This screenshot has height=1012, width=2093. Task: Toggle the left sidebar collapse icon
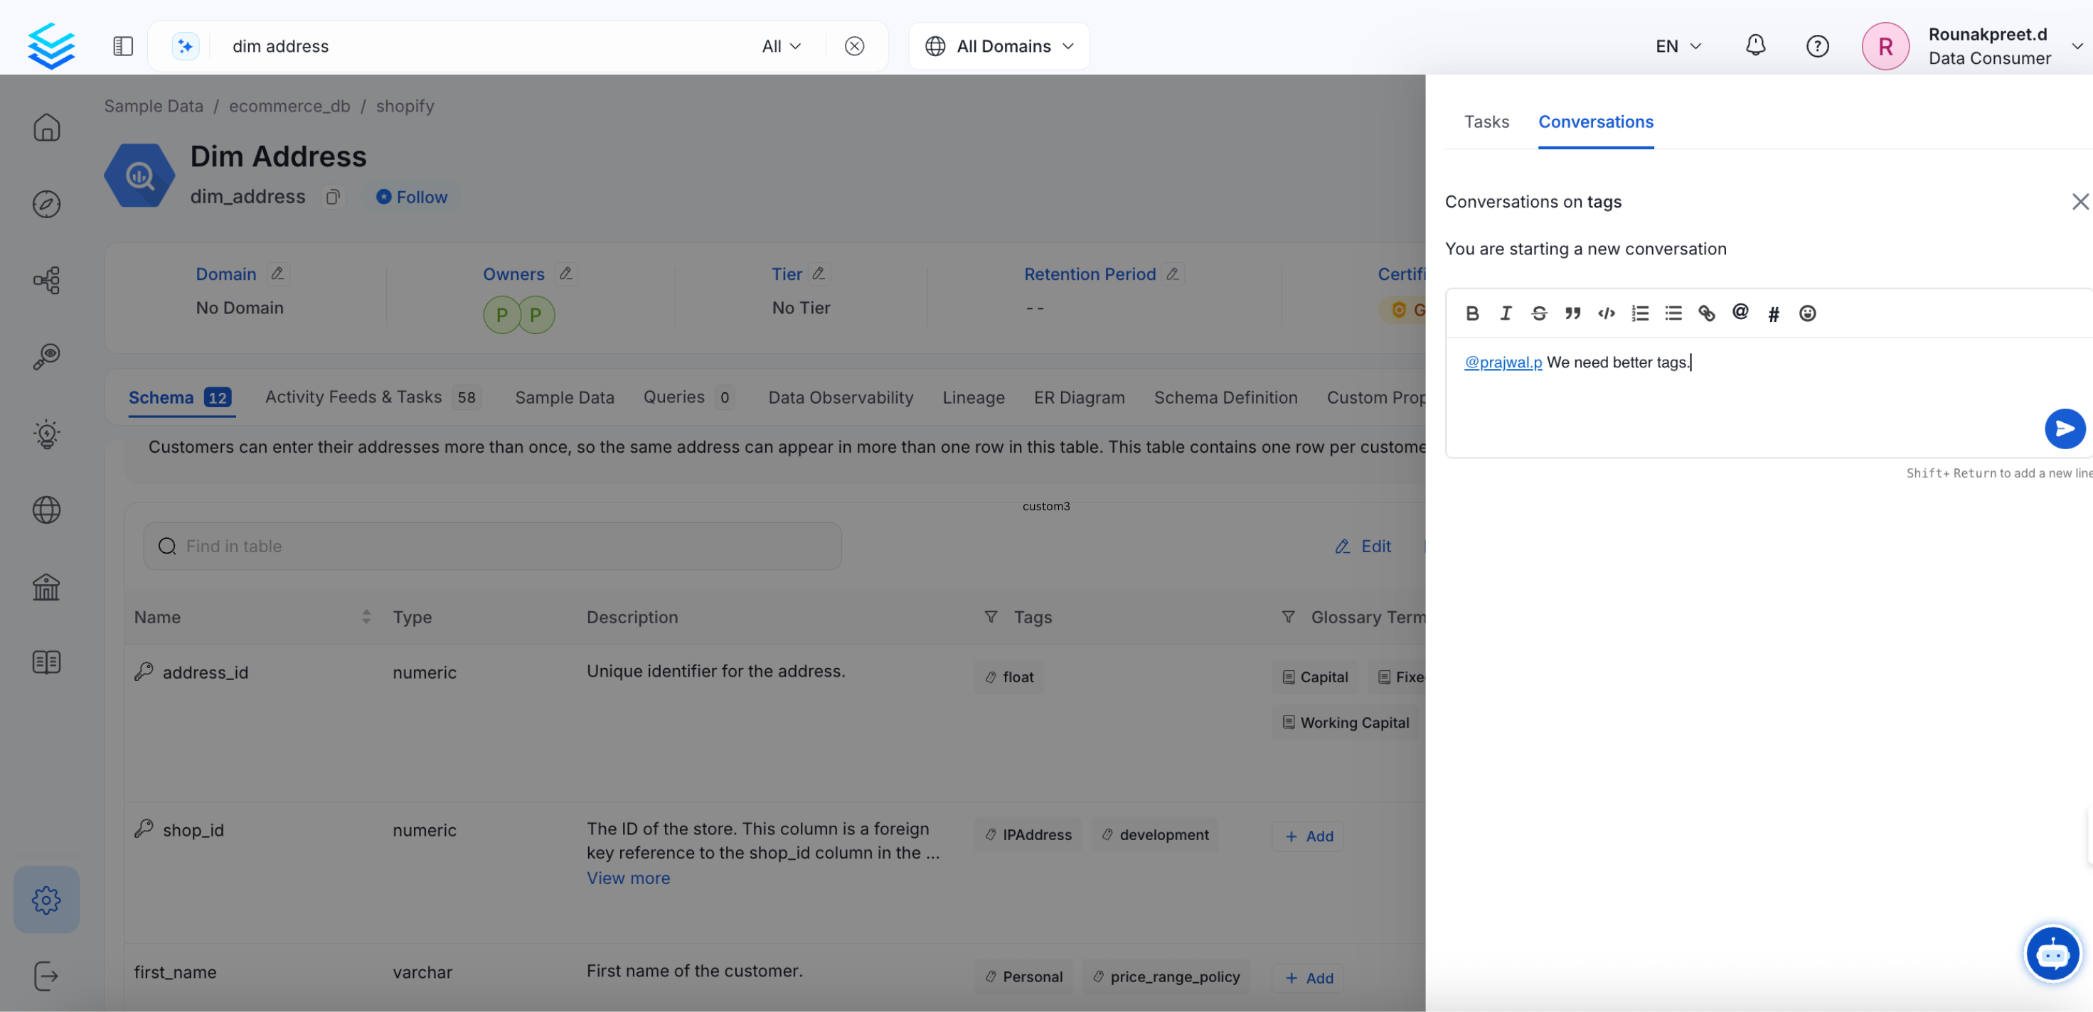[x=123, y=46]
